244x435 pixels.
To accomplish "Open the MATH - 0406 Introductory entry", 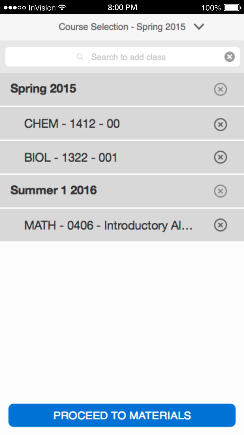I will pos(122,225).
